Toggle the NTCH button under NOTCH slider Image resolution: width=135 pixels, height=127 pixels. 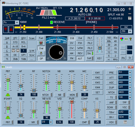47,95
